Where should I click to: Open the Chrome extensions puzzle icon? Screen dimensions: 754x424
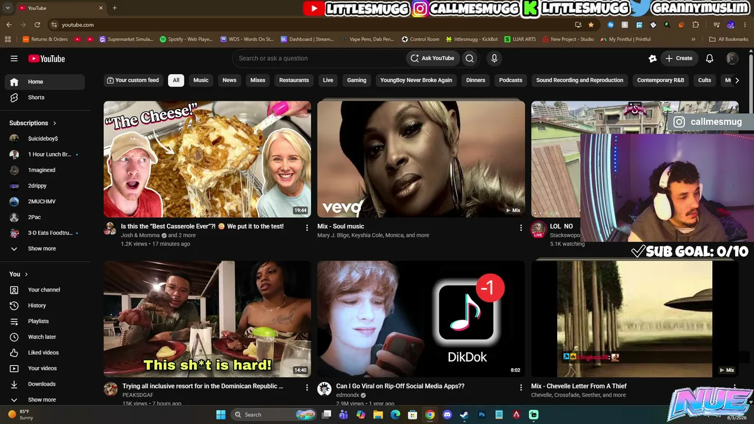point(696,25)
